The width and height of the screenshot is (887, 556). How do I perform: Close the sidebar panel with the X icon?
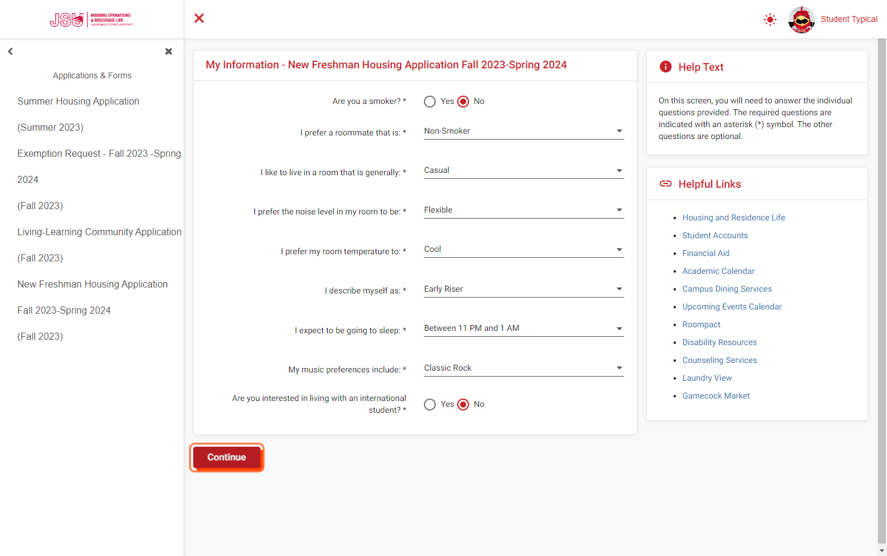click(x=169, y=52)
